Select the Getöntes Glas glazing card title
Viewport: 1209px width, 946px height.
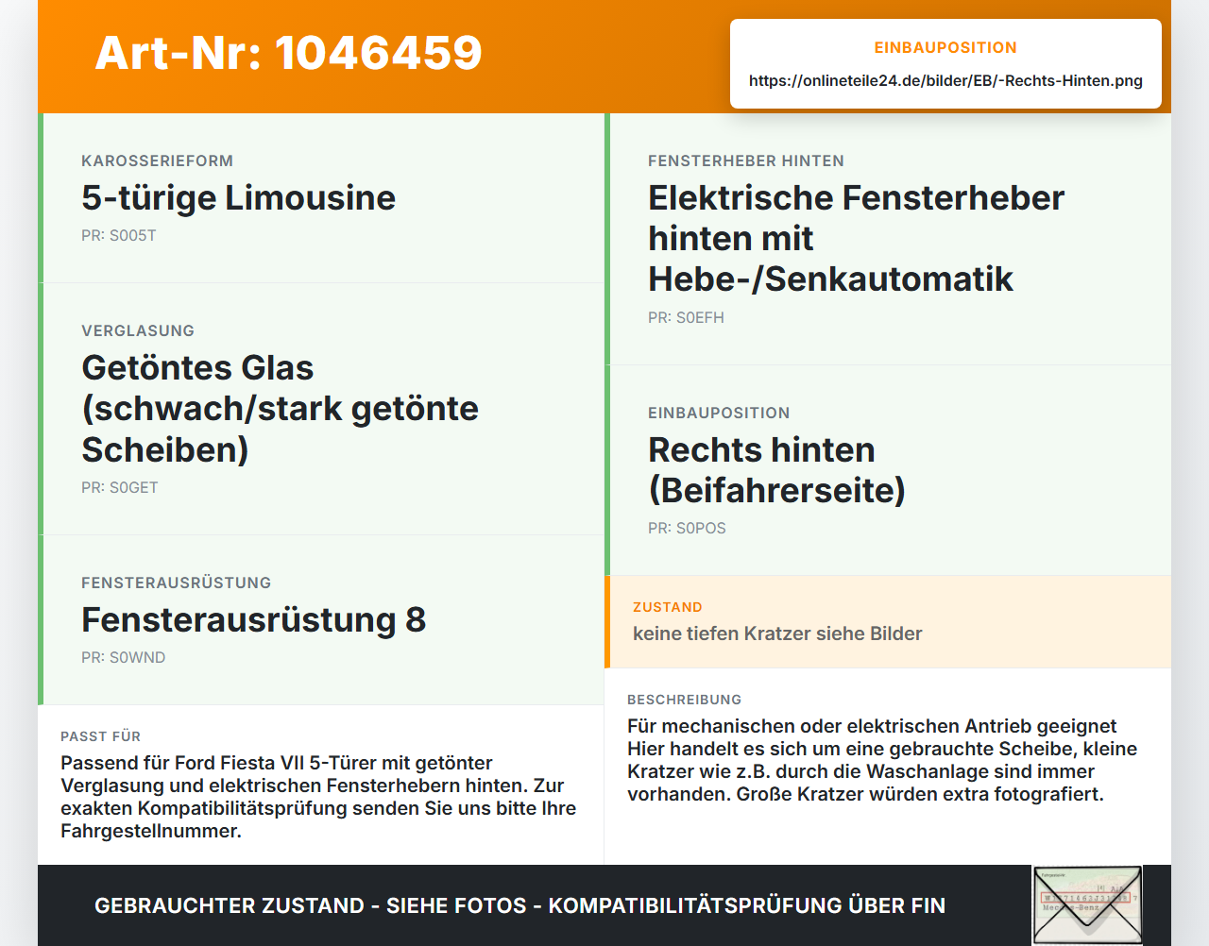click(280, 409)
